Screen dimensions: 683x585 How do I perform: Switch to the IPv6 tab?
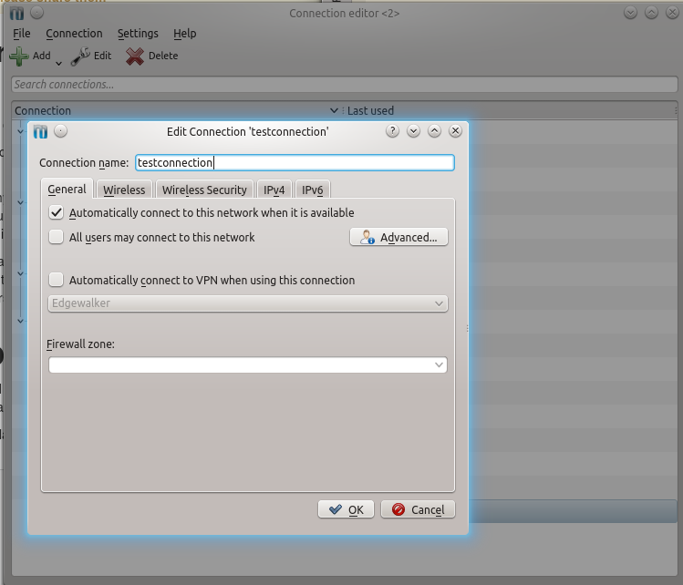pyautogui.click(x=312, y=190)
